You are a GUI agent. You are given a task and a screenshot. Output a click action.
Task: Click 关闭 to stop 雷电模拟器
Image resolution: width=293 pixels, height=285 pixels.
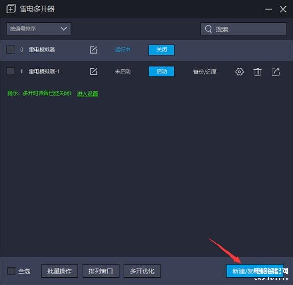pos(162,50)
